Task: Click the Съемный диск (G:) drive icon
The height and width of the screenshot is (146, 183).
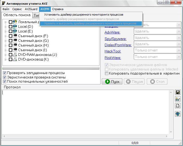Action: pos(15,41)
